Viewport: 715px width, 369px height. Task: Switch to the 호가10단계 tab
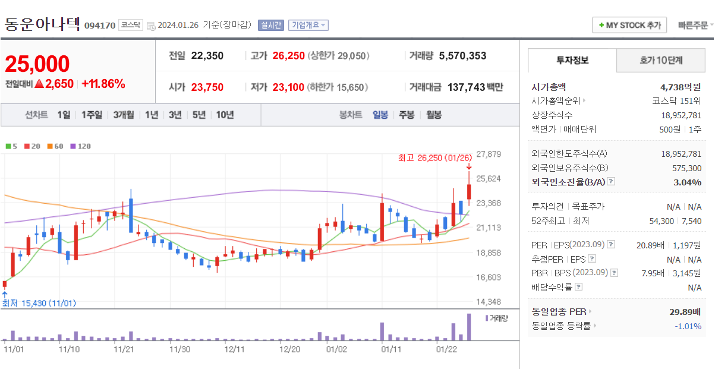(x=661, y=61)
